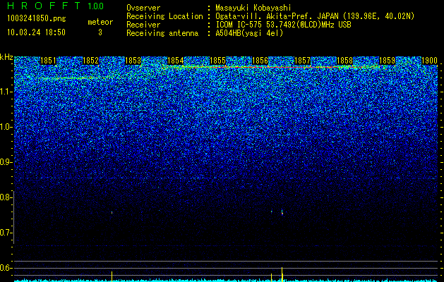Click the grey range bar on the left axis

(14, 218)
